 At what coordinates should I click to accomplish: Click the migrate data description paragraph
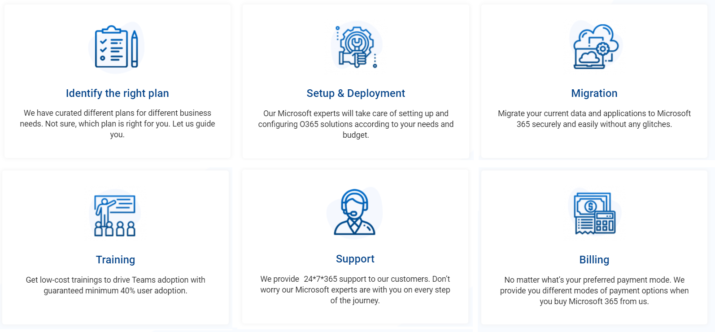point(594,119)
